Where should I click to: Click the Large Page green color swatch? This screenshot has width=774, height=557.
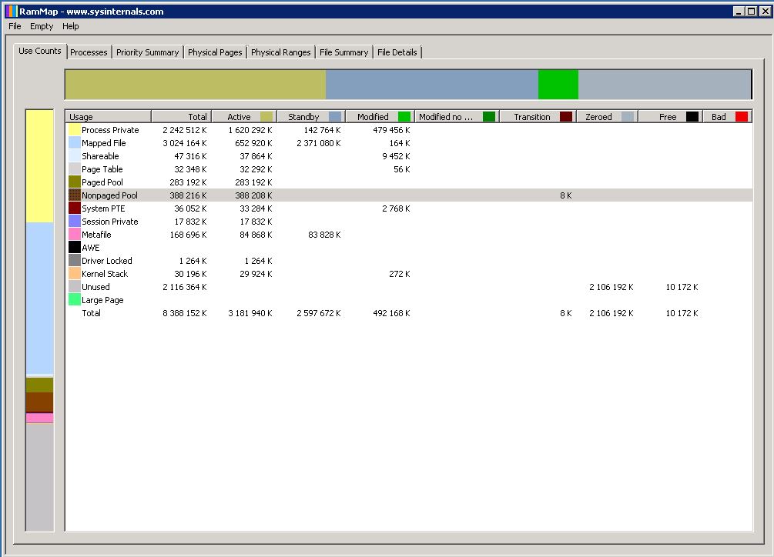75,300
